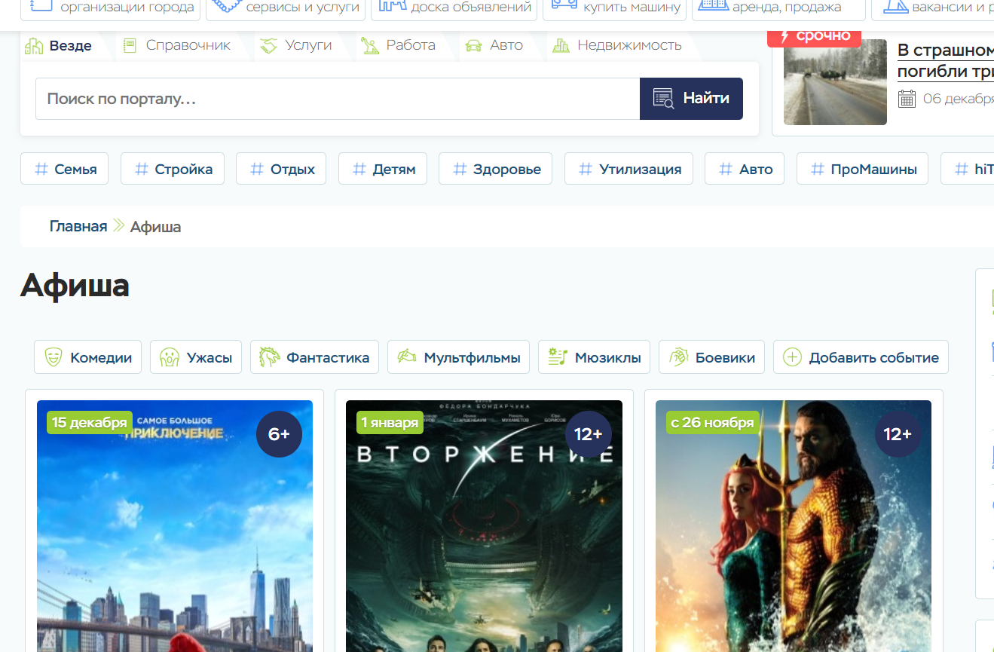Click the Боевики genre icon
The image size is (994, 652).
678,357
